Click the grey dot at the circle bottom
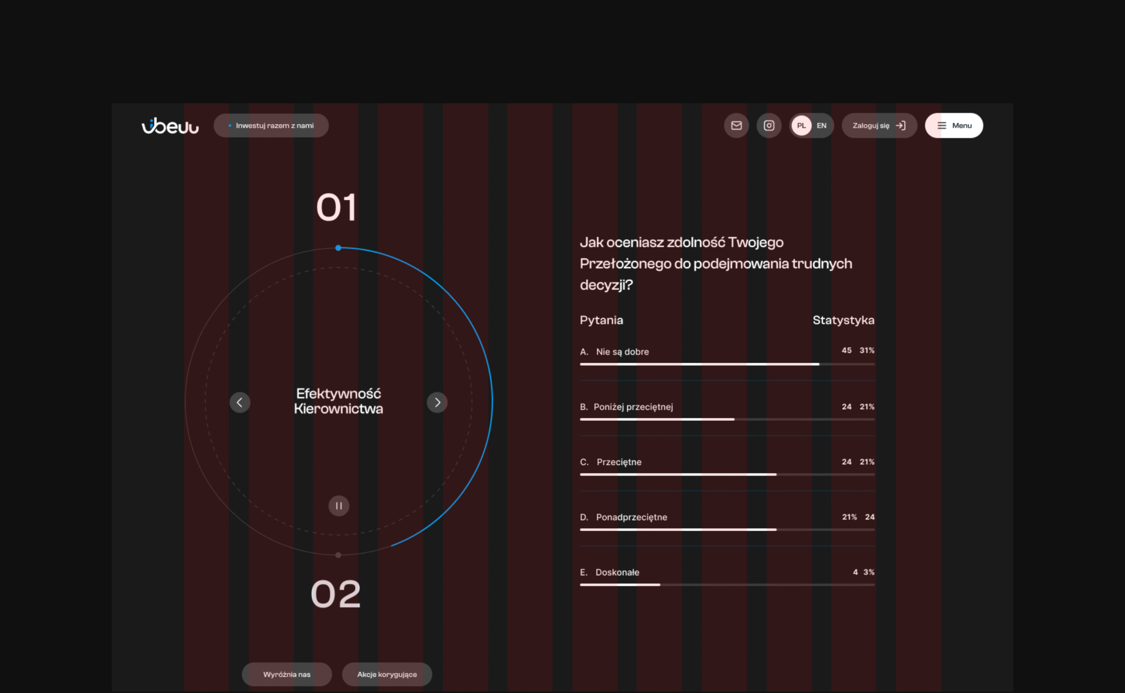The height and width of the screenshot is (693, 1125). tap(338, 555)
